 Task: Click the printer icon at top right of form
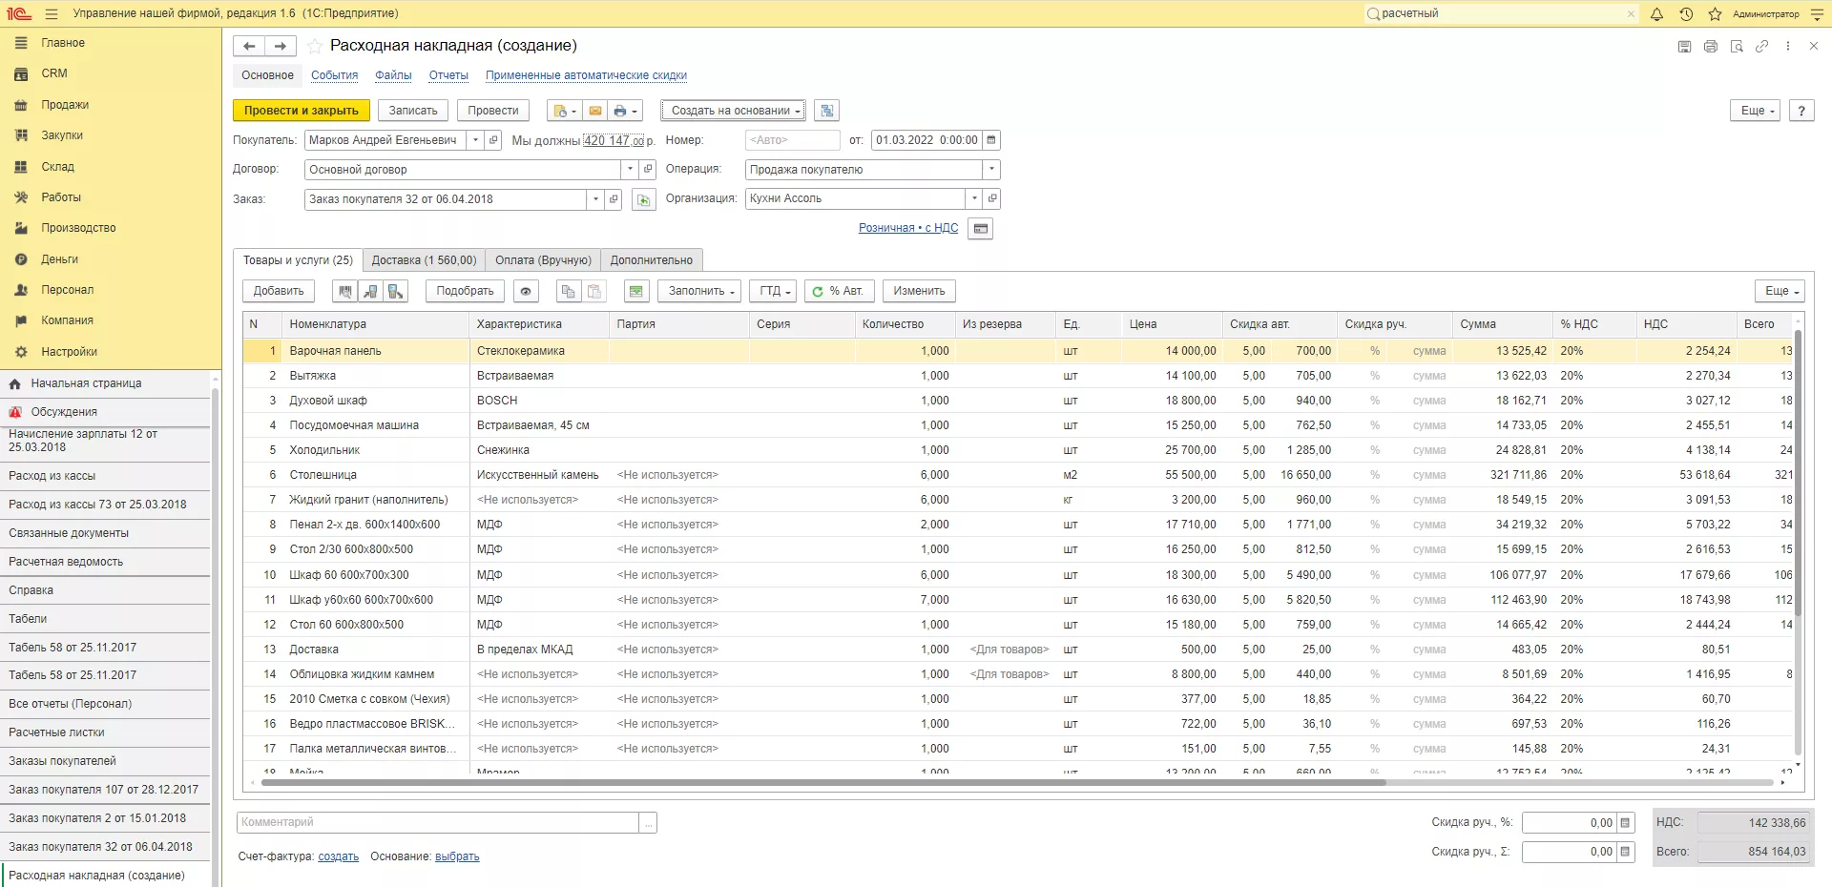[1711, 46]
